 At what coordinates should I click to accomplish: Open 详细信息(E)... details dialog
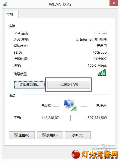tap(30, 85)
